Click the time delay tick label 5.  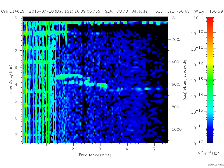17,101
